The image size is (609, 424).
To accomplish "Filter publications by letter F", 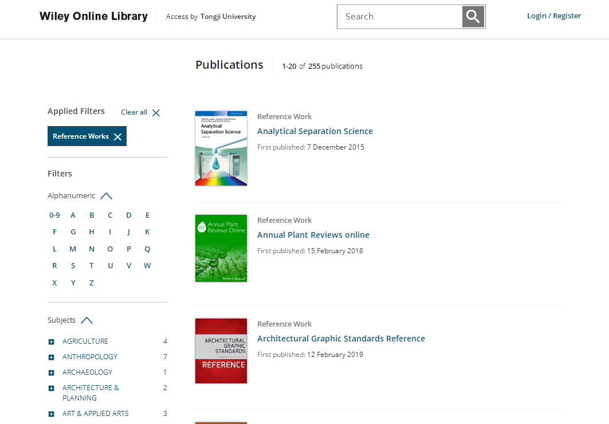I will [x=54, y=232].
